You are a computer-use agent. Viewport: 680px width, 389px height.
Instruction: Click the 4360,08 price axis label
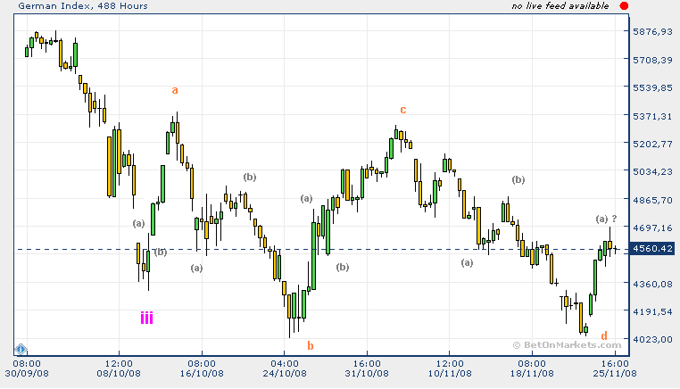coord(652,284)
